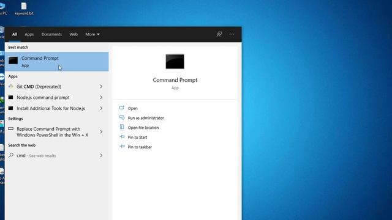Expand Install Additional Tools for Node.js chevron
The image size is (392, 220).
tap(101, 108)
